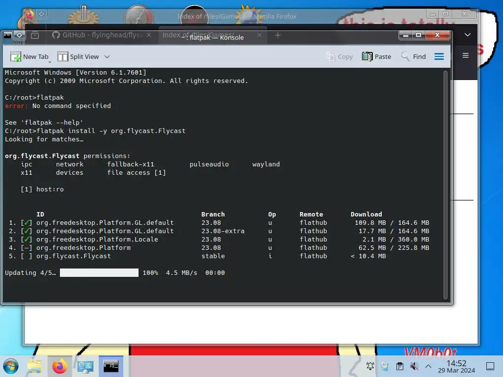Open the clipboard tray icon
503x377 pixels.
(x=400, y=366)
